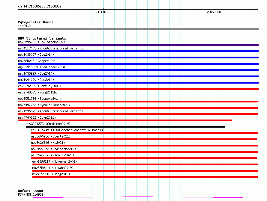
Task: Select the nsv4217082 (gnomADStructuralVariants) label
Action: pos(51,48)
